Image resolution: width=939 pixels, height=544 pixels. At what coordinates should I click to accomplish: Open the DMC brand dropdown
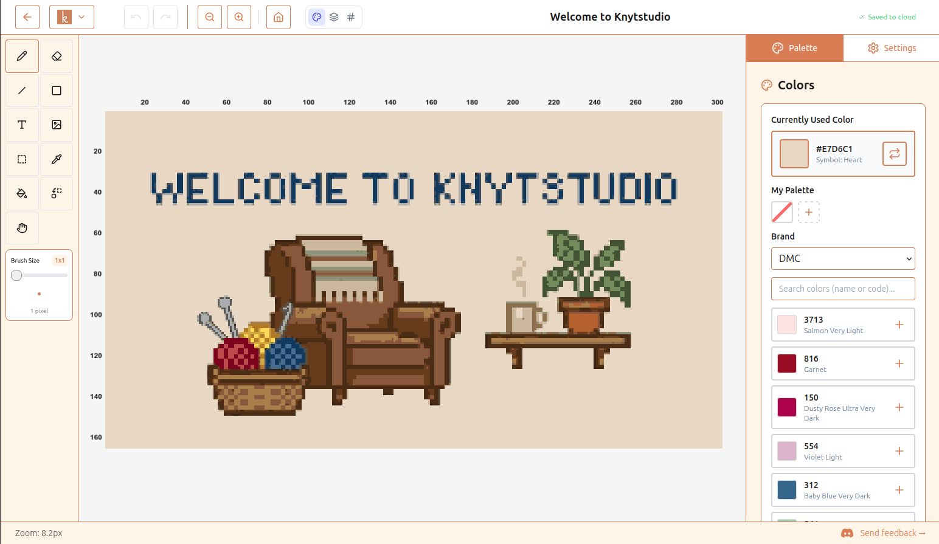pyautogui.click(x=843, y=258)
